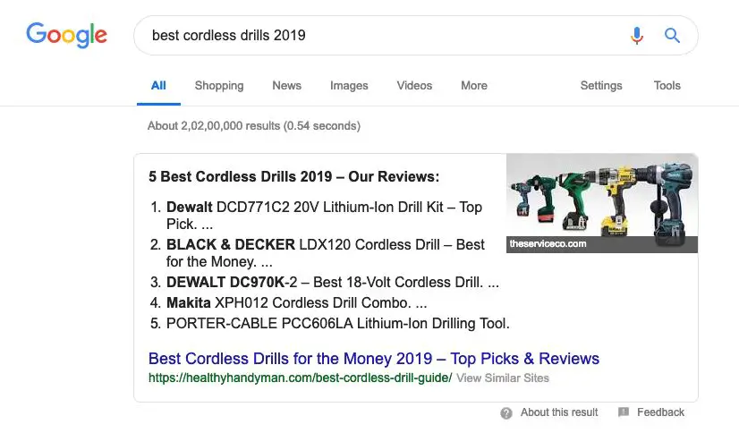Open the Videos tab
739x433 pixels.
point(414,86)
